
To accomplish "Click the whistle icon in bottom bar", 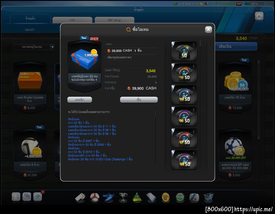I will pos(80,198).
